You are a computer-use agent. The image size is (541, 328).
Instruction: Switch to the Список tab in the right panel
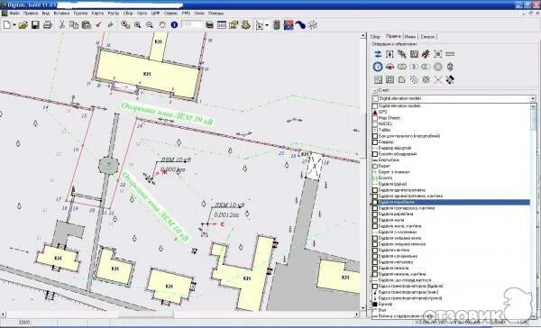(x=427, y=37)
